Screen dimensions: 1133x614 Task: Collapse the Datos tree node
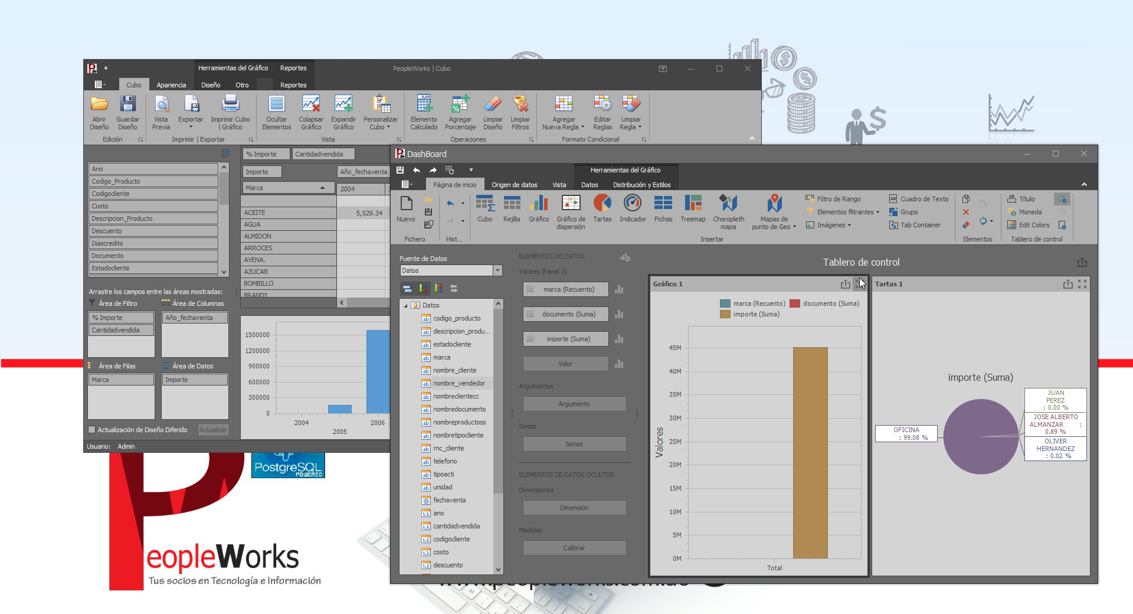pyautogui.click(x=405, y=305)
